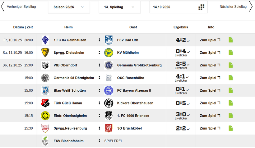Expand the 4:2 result details chevron
Screen dimensions: 255x148
(188, 41)
